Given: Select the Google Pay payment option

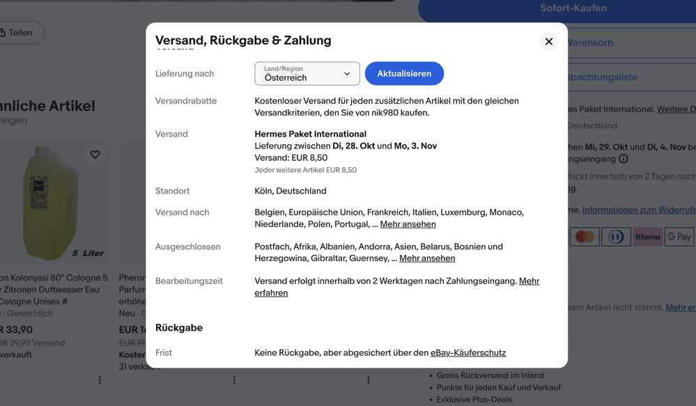Looking at the screenshot, I should coord(679,237).
